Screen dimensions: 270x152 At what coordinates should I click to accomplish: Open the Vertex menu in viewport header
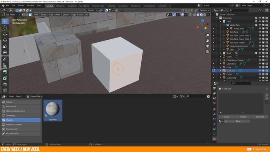[66, 15]
